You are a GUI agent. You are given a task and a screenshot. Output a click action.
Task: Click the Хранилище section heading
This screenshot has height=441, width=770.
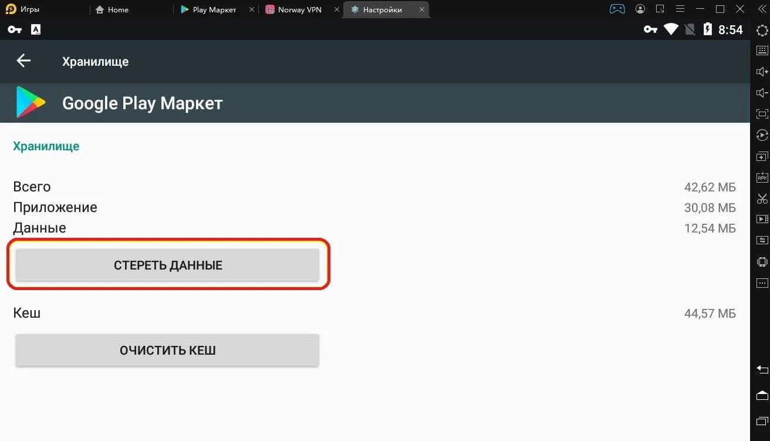(x=46, y=146)
